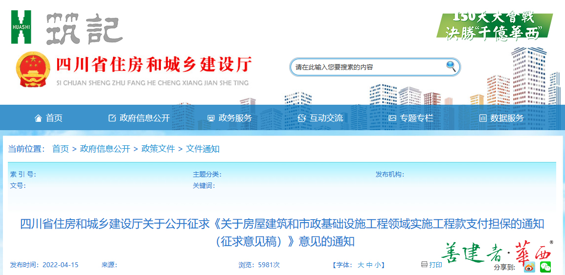Set font size to 大
Viewport: 565px width, 275px height.
(361, 265)
